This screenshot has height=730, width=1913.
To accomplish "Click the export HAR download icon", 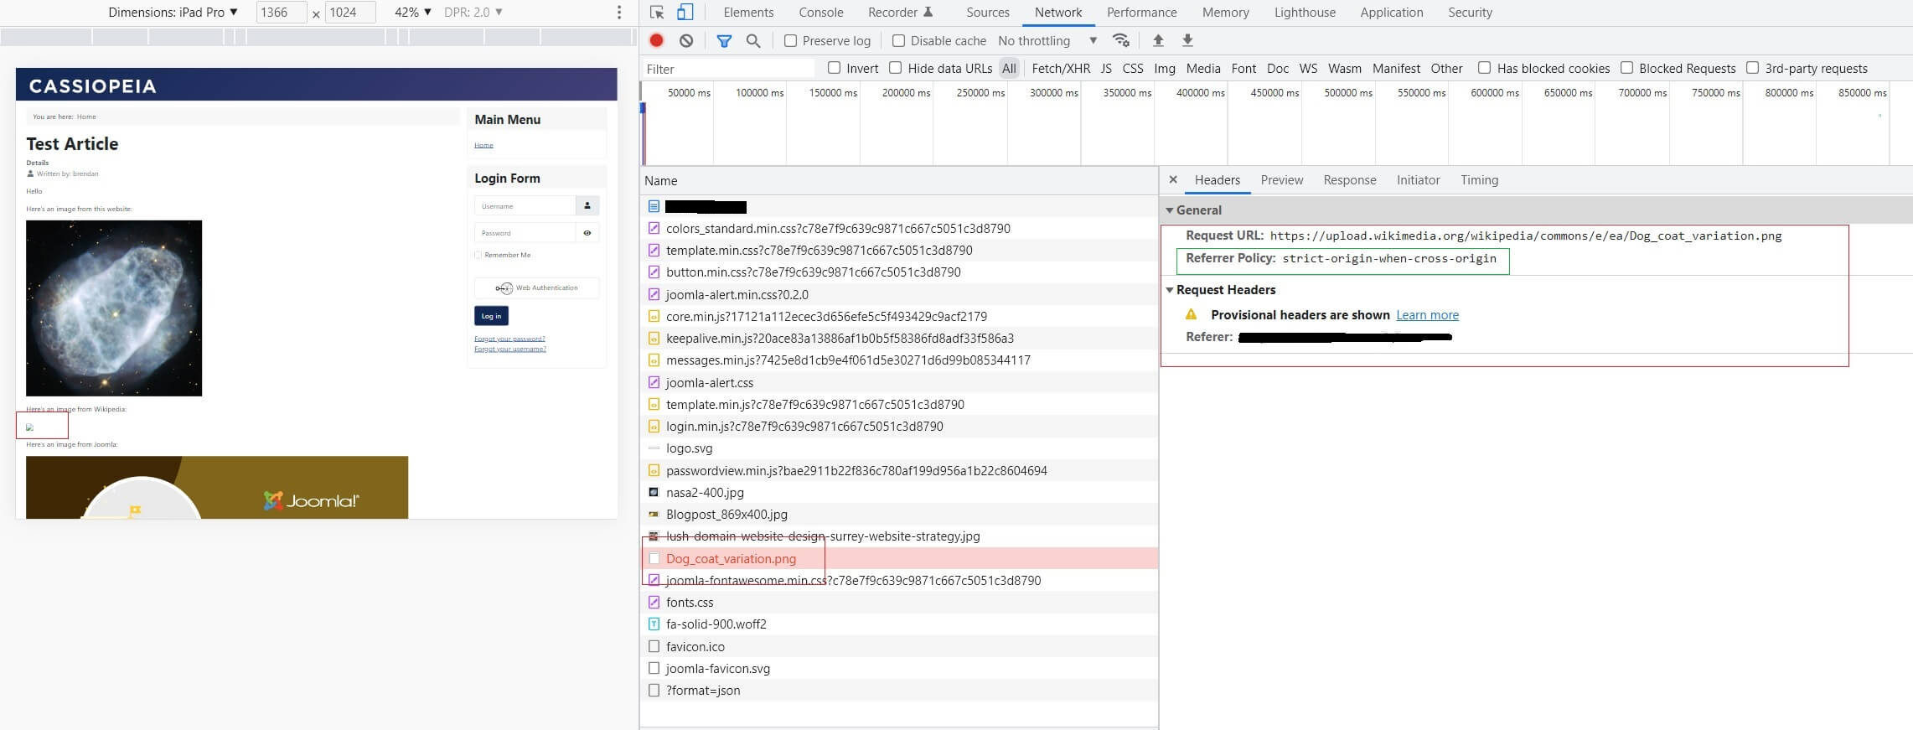I will tap(1187, 40).
